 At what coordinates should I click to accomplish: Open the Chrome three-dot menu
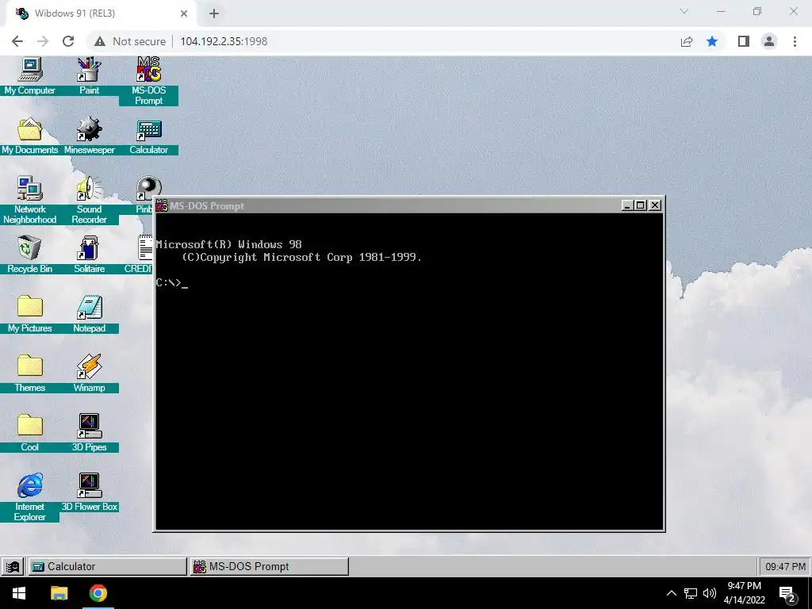pos(795,41)
